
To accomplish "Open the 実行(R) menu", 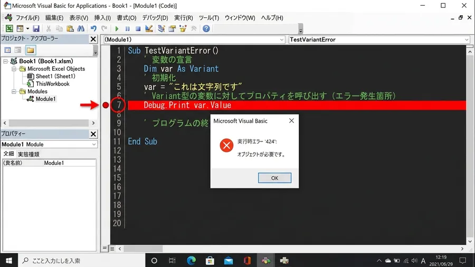I will [x=183, y=18].
